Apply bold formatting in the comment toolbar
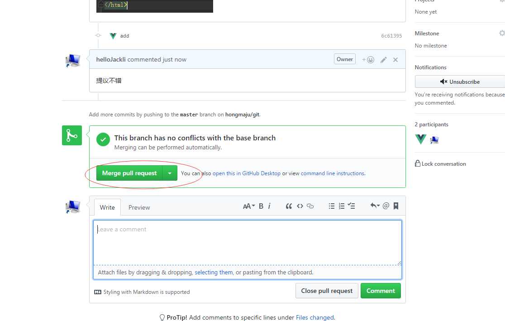 coord(261,206)
